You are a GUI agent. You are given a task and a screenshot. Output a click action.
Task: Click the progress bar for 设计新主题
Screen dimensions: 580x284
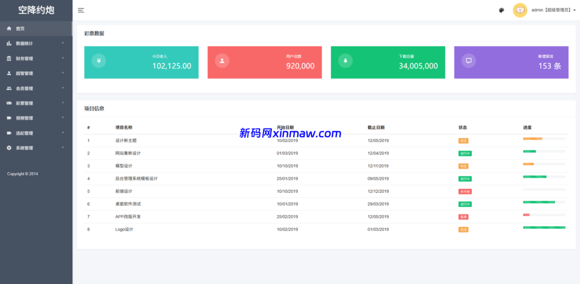coord(544,139)
